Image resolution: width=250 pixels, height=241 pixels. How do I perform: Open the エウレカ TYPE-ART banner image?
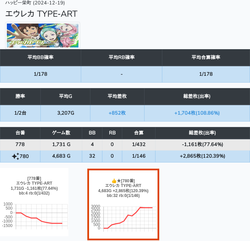pos(43,36)
